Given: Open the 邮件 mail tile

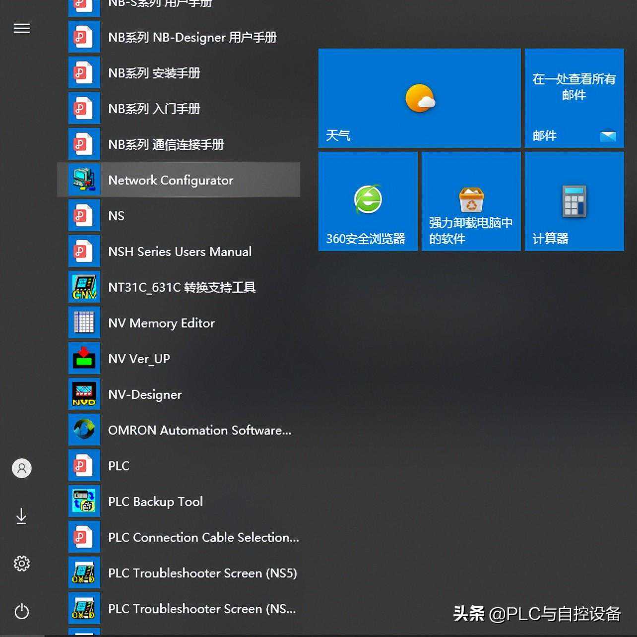Looking at the screenshot, I should (574, 98).
